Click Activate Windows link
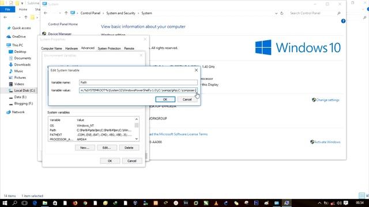369x207 pixels. click(x=327, y=142)
